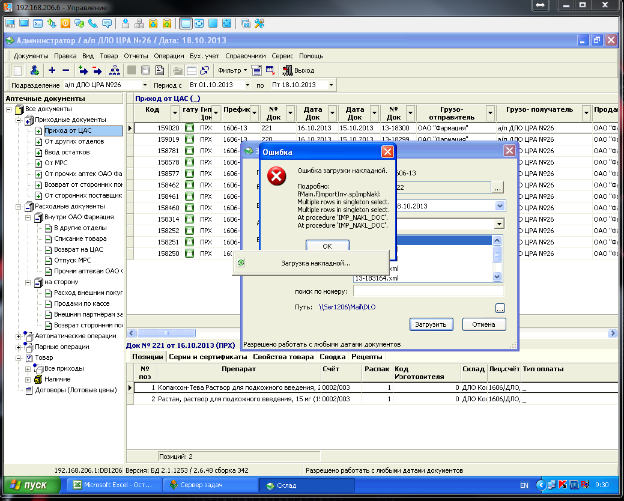Click the green phone icon in top toolbar
The image size is (624, 501).
pyautogui.click(x=92, y=23)
